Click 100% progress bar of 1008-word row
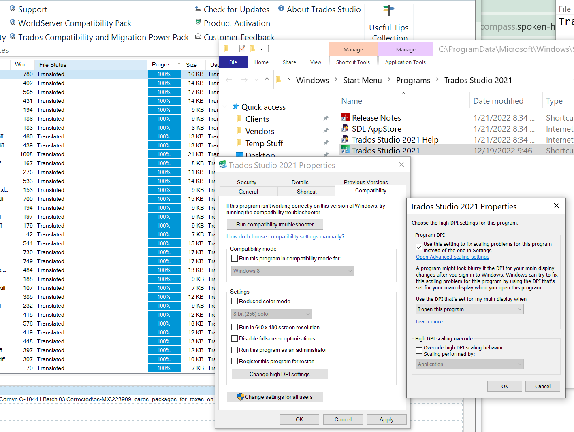The image size is (574, 432). pos(164,154)
